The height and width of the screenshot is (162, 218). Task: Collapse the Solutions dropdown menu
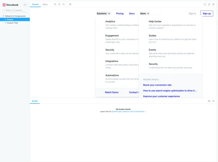pyautogui.click(x=103, y=14)
